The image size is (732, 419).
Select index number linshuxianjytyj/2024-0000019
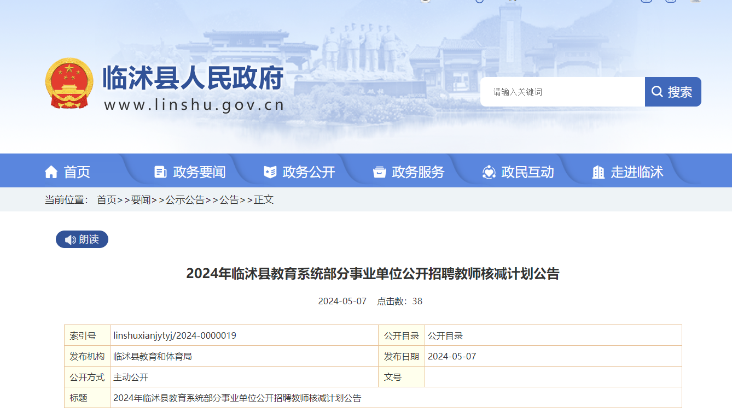pyautogui.click(x=175, y=335)
